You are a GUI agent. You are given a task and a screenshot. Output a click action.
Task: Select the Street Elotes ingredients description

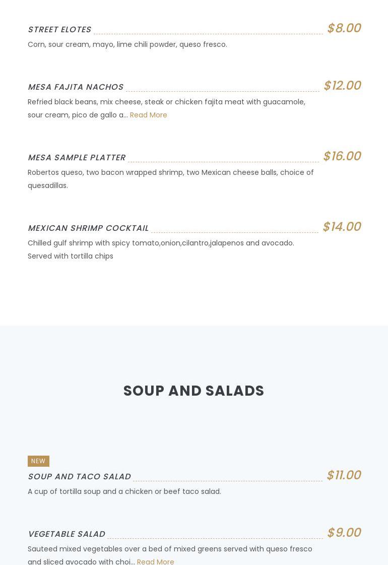coord(127,44)
